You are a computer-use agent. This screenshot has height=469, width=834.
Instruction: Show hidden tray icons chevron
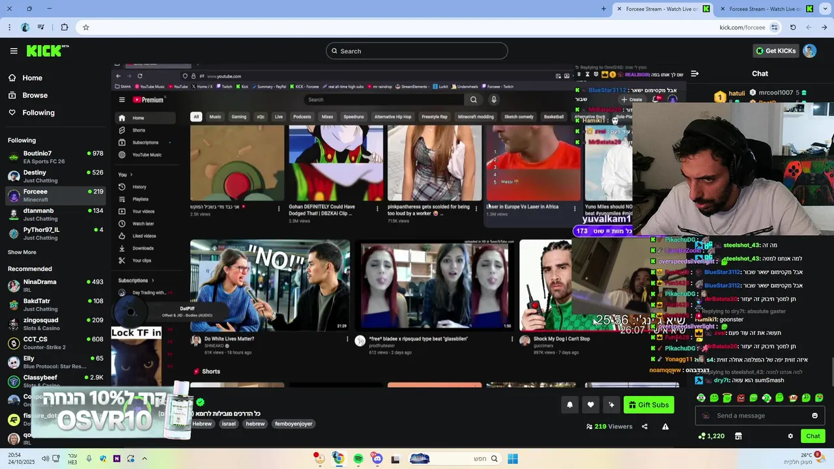[x=144, y=459]
